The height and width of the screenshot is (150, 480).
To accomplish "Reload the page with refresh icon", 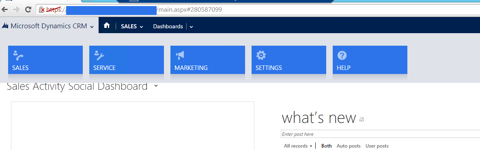I will 28,9.
